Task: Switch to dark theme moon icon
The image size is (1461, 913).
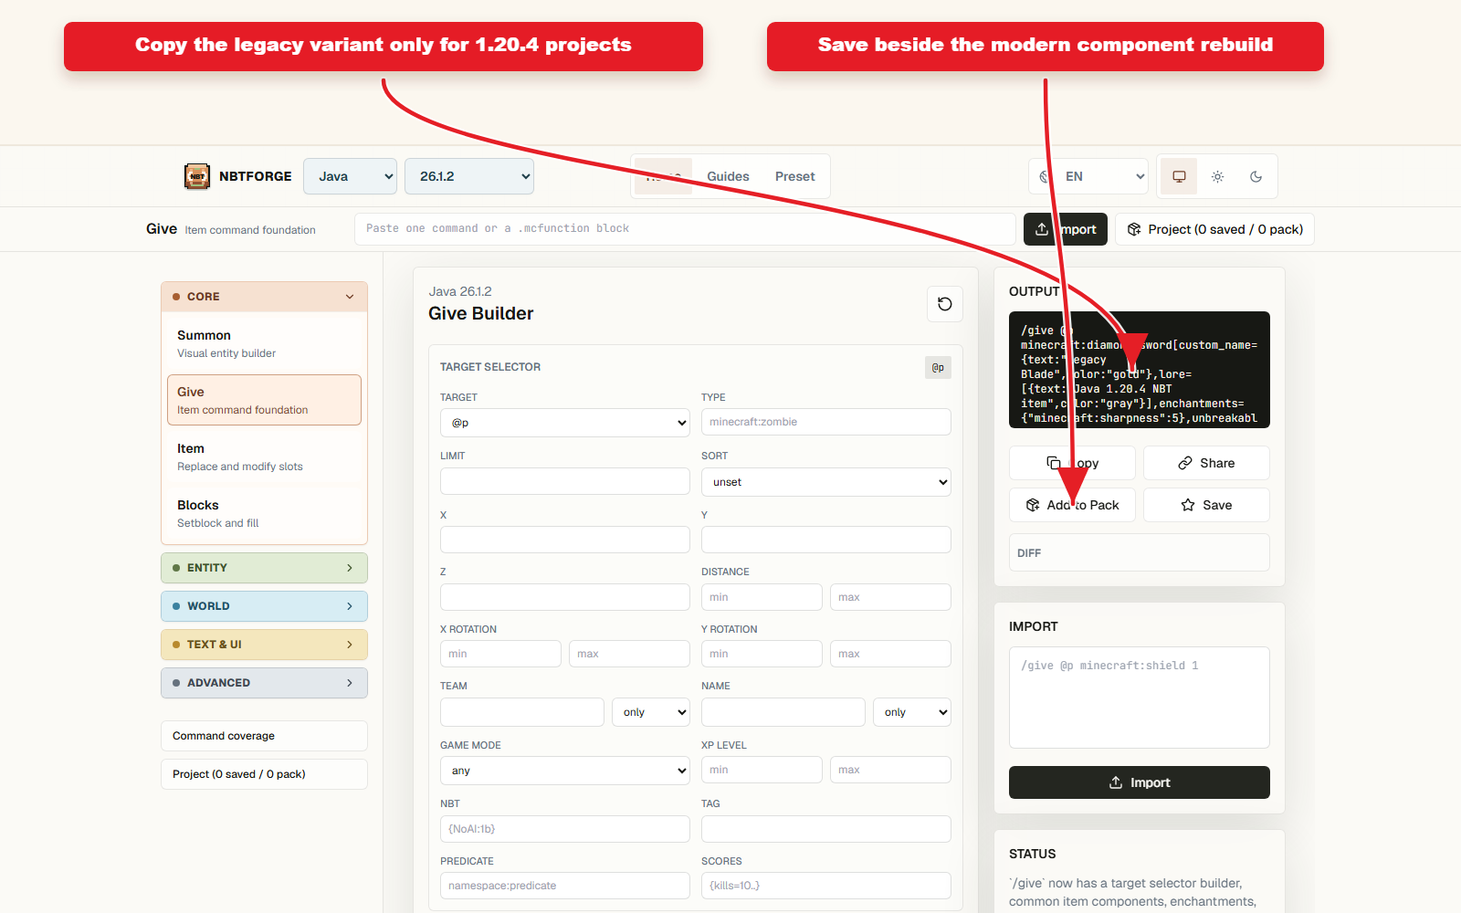Action: [x=1256, y=176]
